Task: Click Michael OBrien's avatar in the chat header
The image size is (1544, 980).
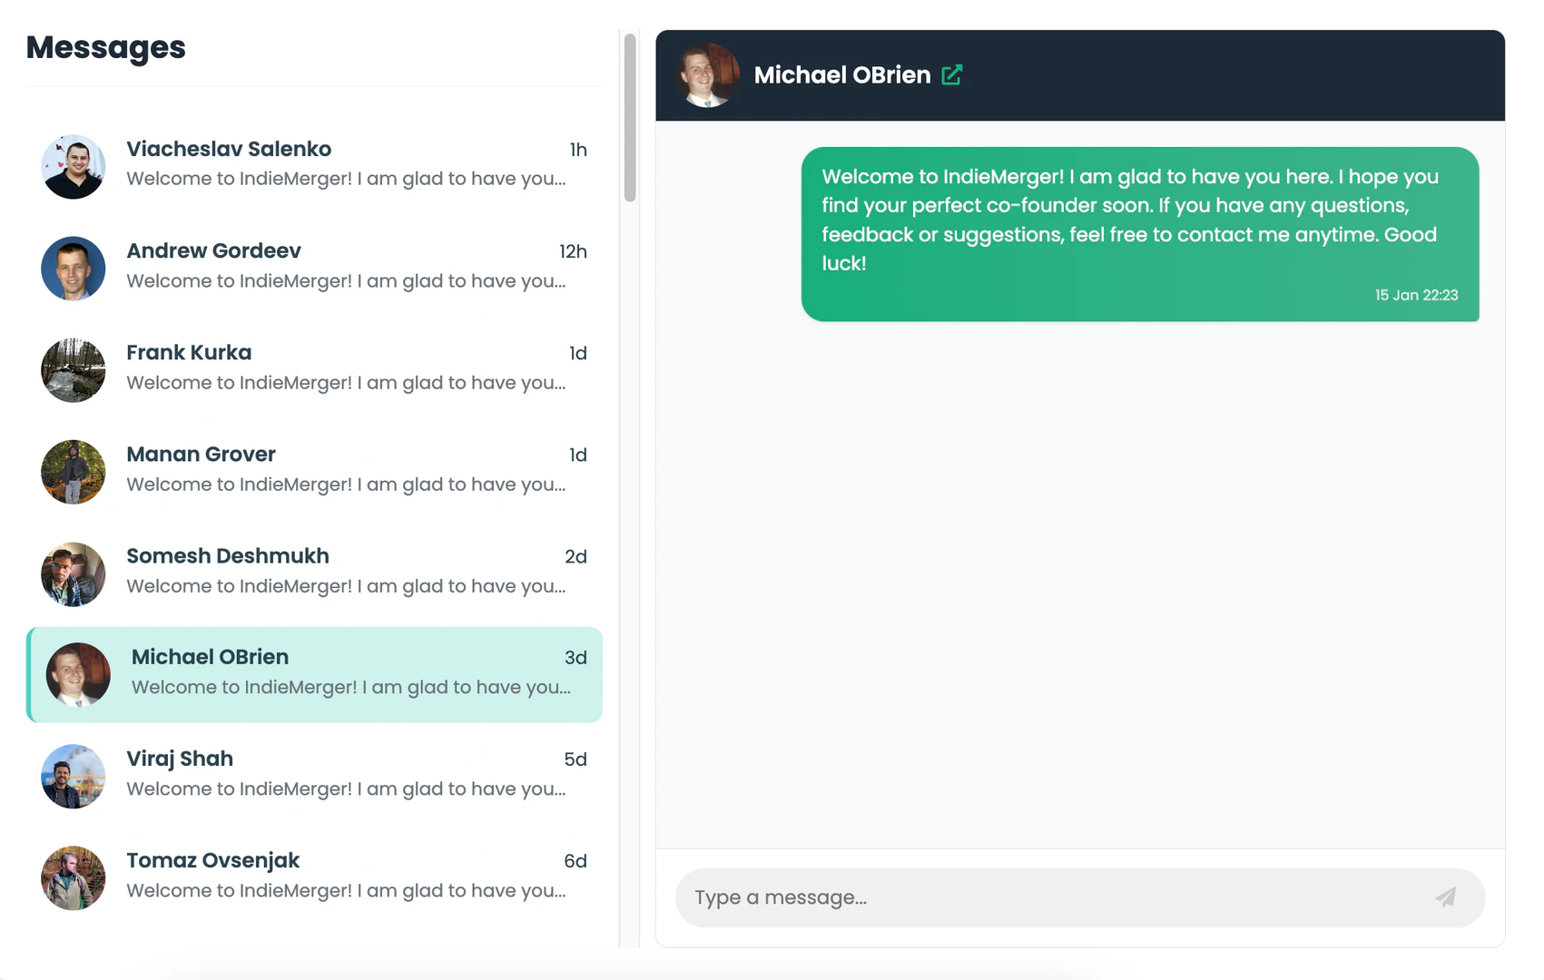Action: click(707, 74)
